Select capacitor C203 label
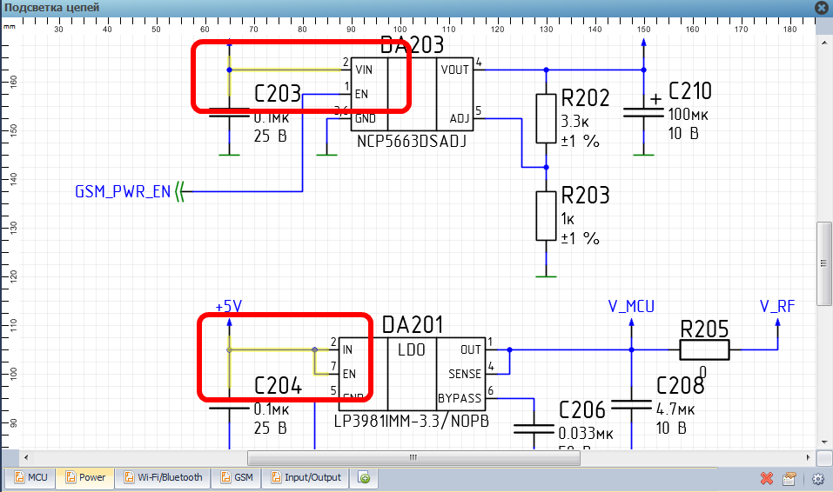This screenshot has height=492, width=833. click(278, 94)
